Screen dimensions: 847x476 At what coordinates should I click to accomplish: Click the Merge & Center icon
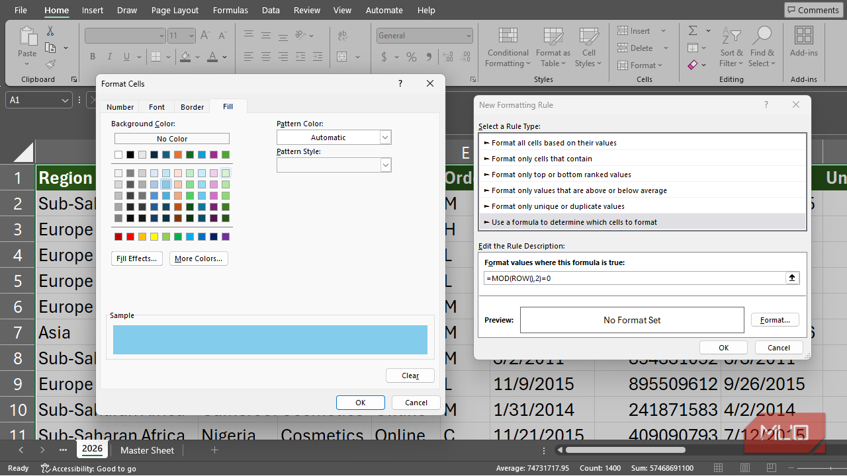tap(343, 57)
